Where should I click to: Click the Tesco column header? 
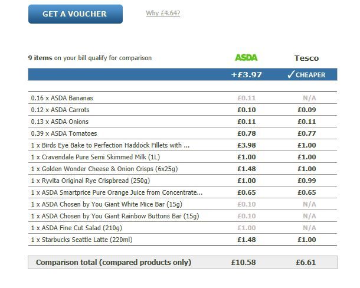306,58
